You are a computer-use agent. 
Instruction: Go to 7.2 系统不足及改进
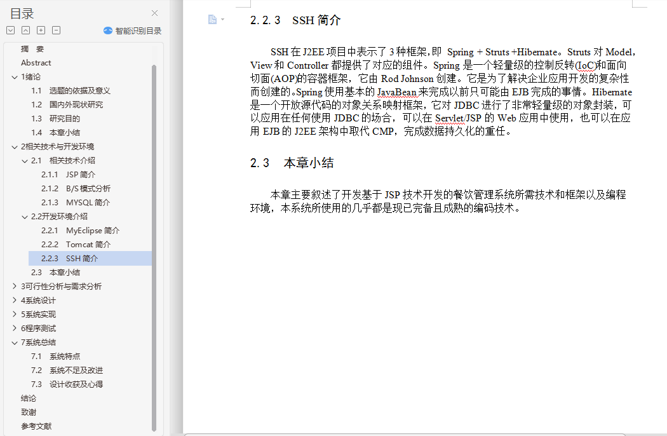(x=67, y=371)
